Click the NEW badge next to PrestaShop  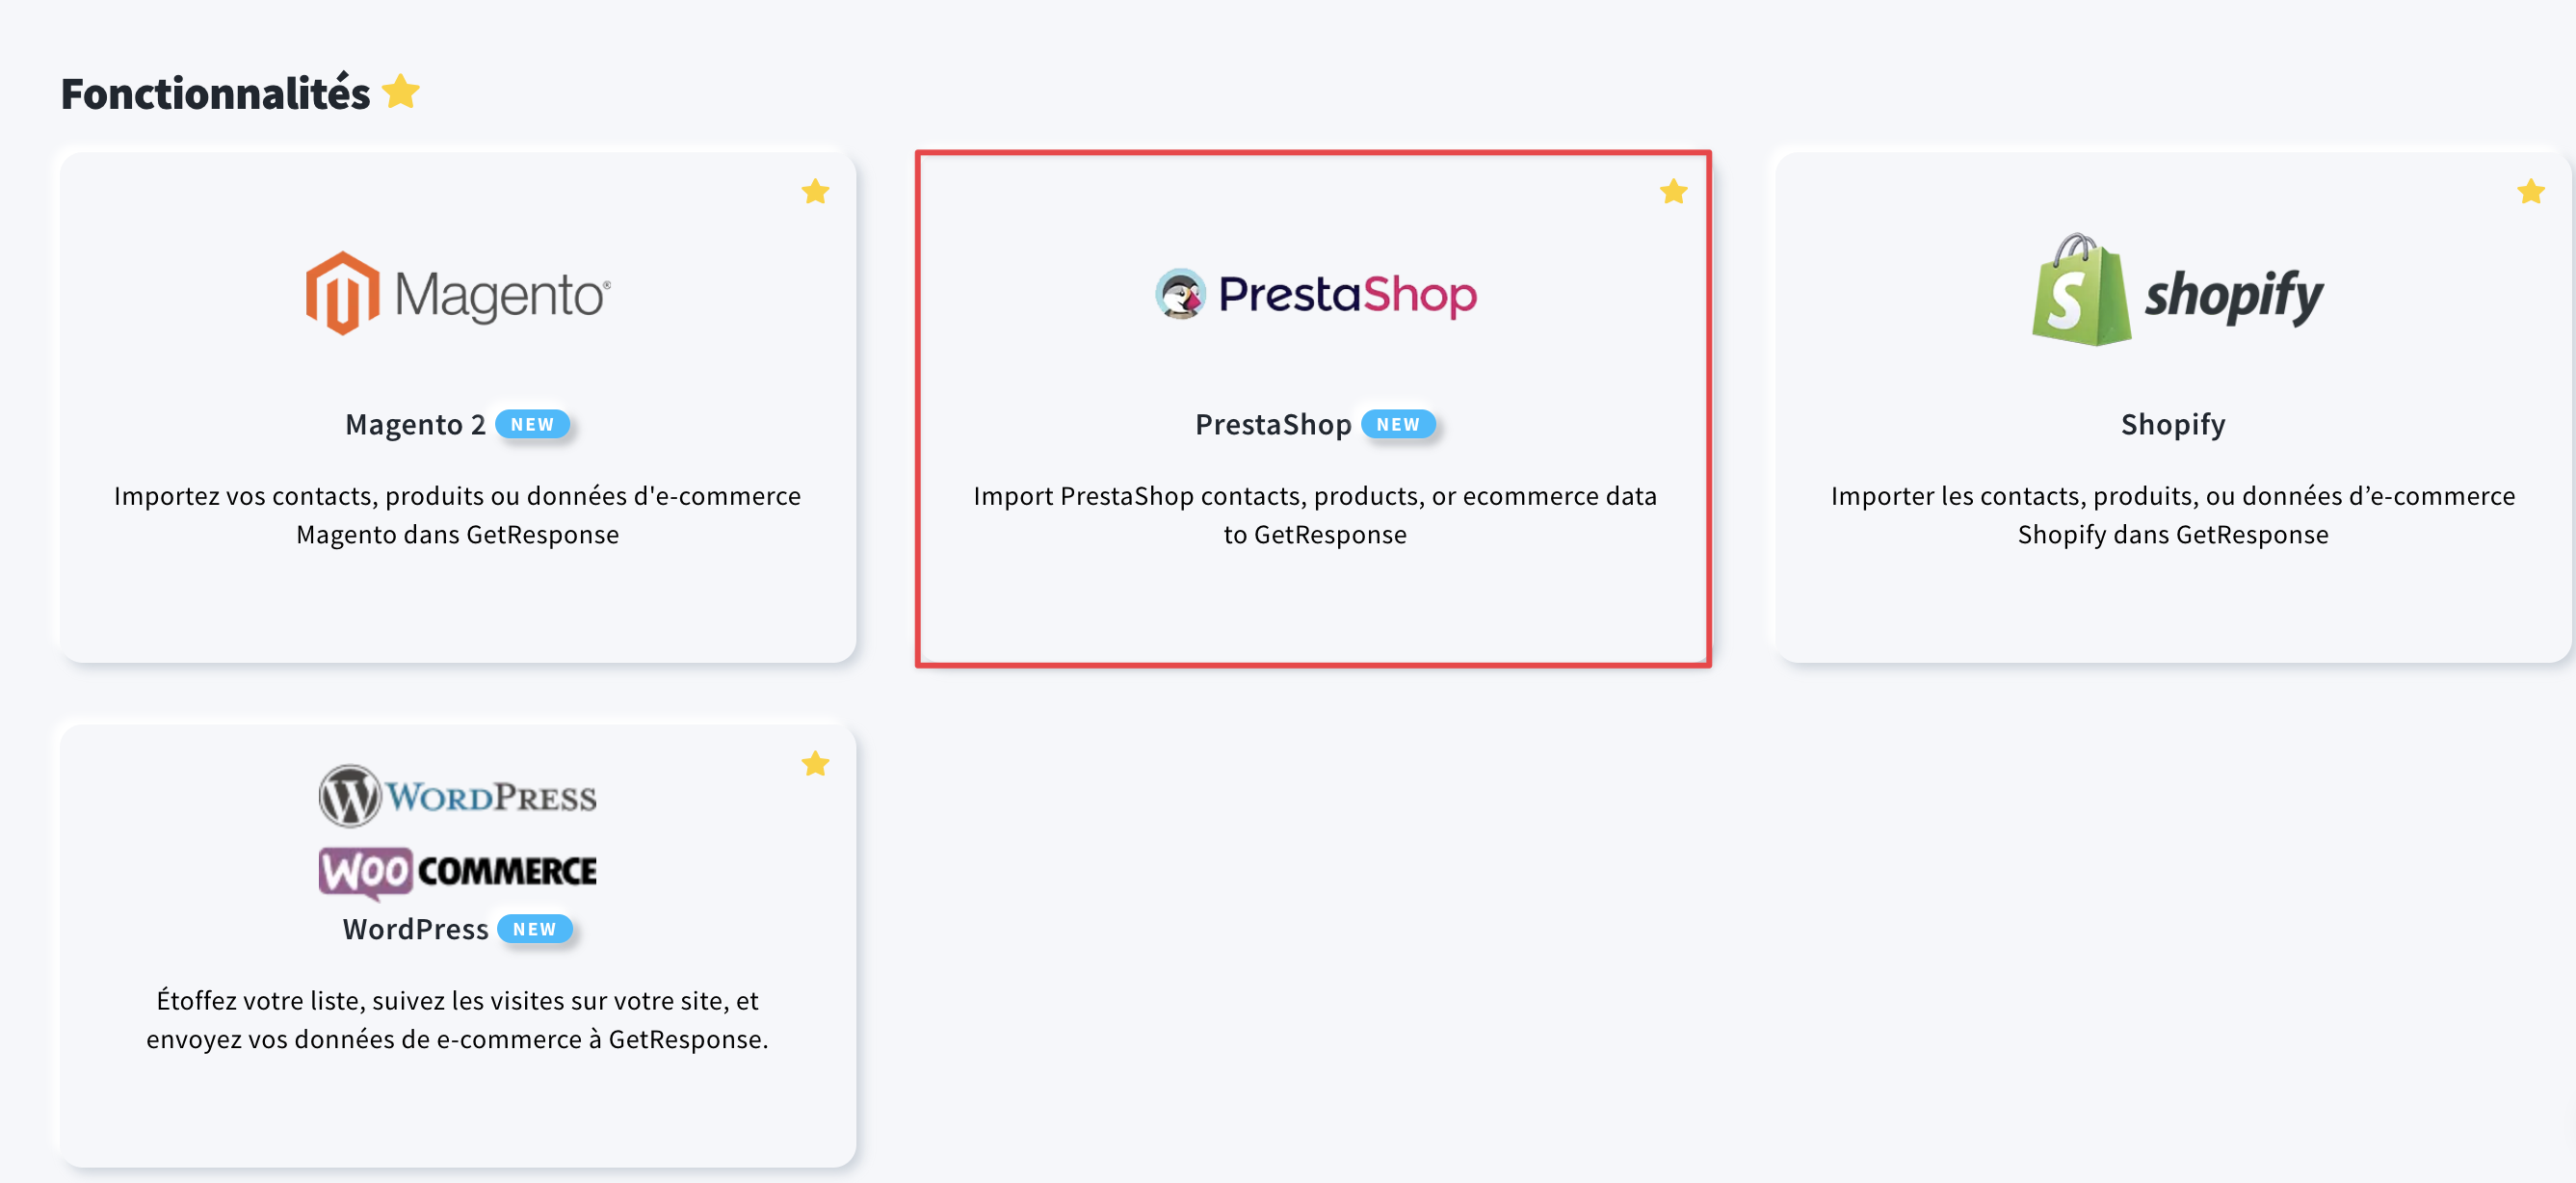tap(1397, 424)
